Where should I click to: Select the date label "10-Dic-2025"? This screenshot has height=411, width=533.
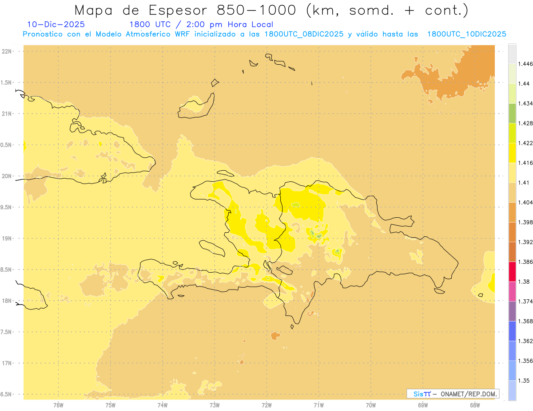click(56, 24)
